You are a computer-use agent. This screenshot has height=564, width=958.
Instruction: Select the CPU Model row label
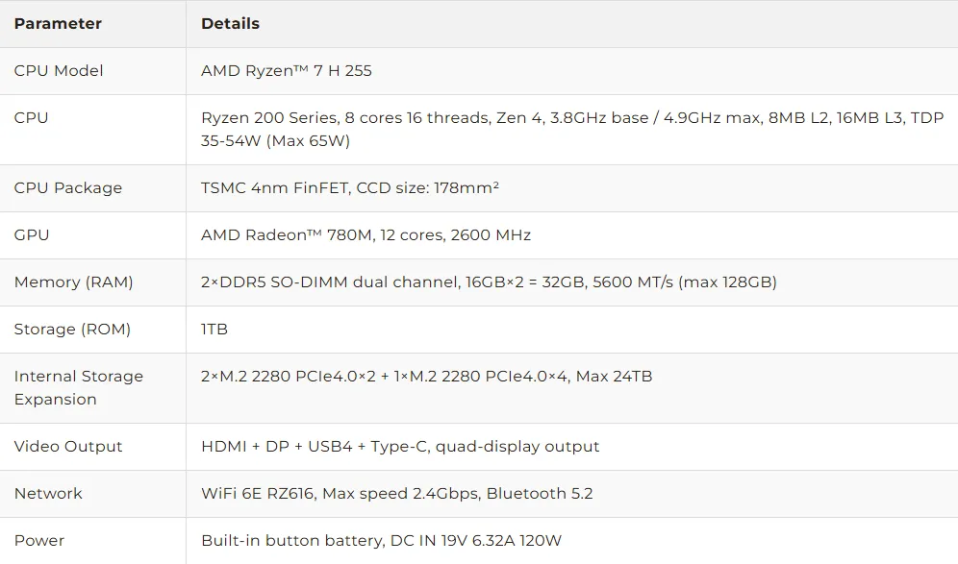pos(59,71)
